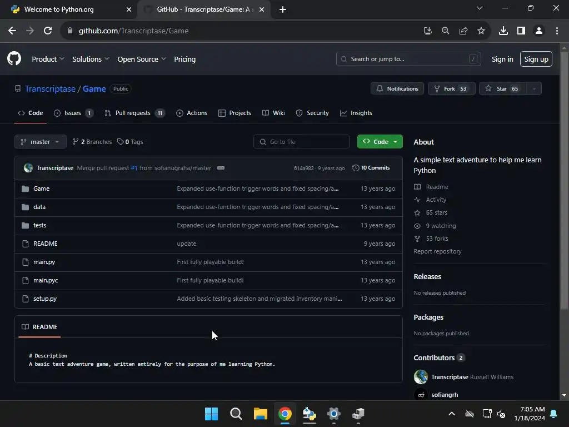Open tab search chevron in Chrome
The height and width of the screenshot is (427, 569).
pyautogui.click(x=479, y=8)
